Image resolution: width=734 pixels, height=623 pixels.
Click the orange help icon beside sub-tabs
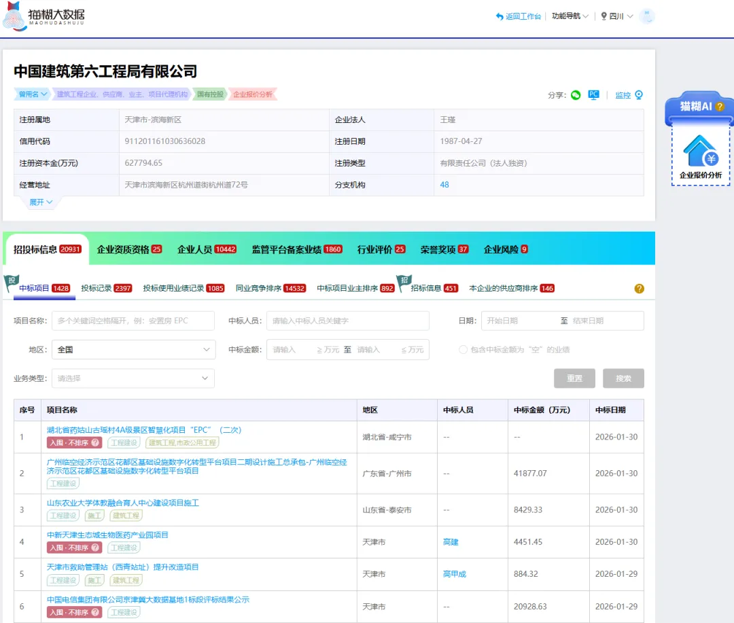tap(639, 289)
